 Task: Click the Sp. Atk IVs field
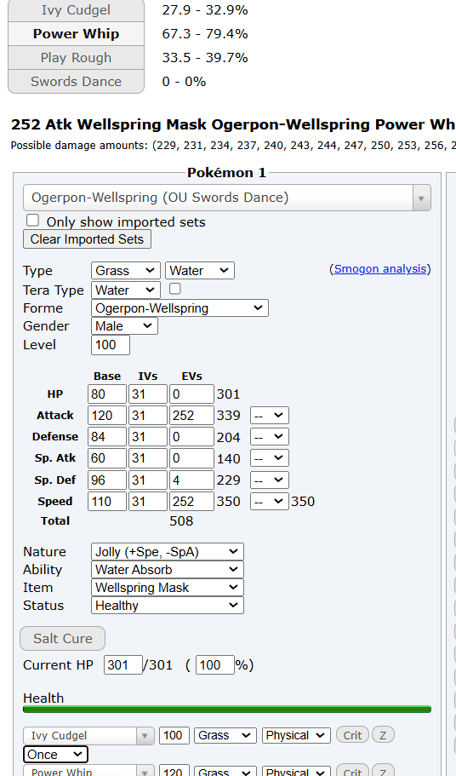tap(148, 458)
